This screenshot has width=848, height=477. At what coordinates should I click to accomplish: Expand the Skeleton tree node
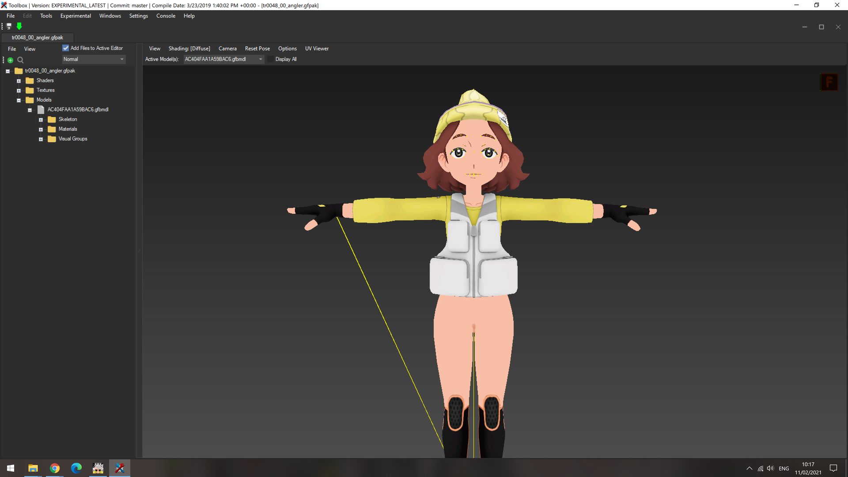(x=41, y=120)
